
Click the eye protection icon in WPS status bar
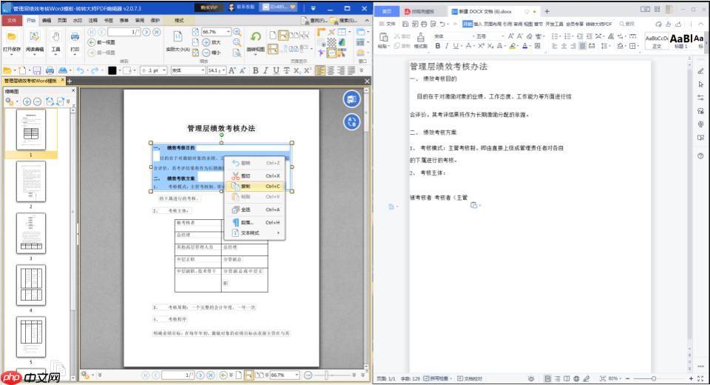coord(531,378)
